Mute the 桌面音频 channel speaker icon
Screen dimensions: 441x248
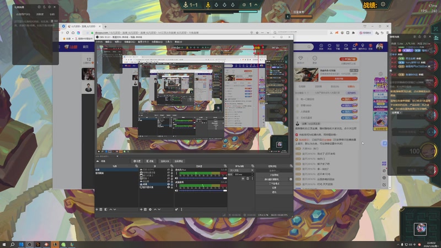pyautogui.click(x=176, y=191)
